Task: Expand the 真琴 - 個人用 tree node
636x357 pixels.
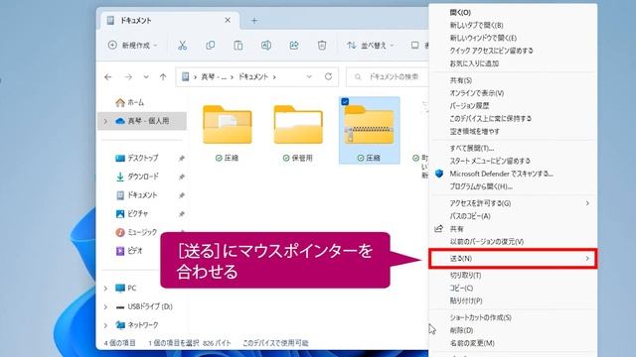Action: pyautogui.click(x=105, y=121)
